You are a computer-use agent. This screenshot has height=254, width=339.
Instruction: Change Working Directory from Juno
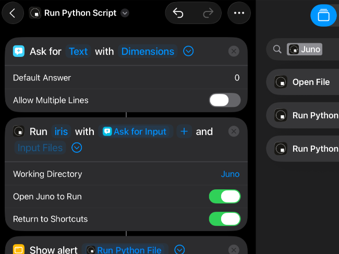click(230, 174)
